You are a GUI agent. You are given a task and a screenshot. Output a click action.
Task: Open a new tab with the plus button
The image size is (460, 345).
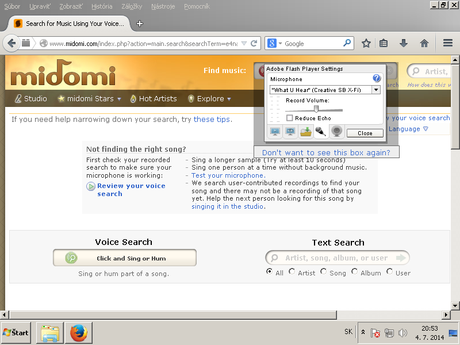140,24
